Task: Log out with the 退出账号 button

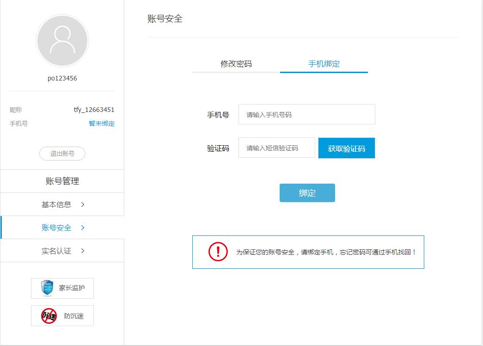Action: coord(62,154)
